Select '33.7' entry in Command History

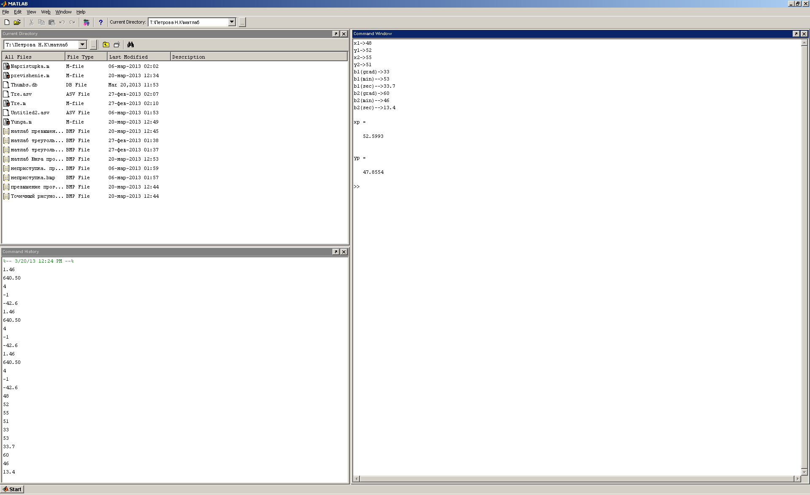point(9,447)
